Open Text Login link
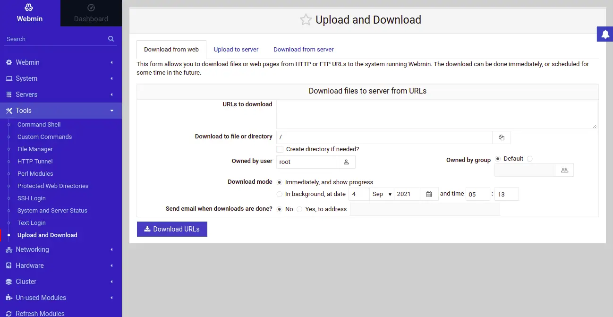Image resolution: width=613 pixels, height=317 pixels. (x=32, y=223)
